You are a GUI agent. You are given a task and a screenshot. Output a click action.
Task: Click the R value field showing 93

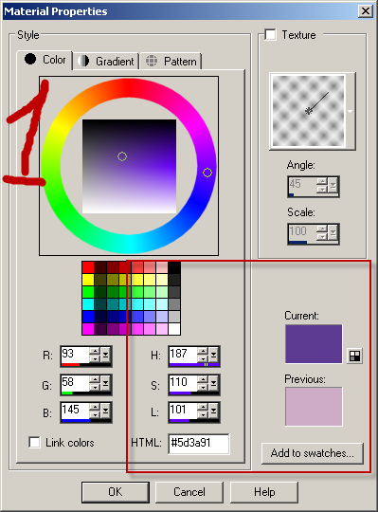tap(75, 354)
